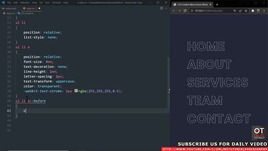Reload the browser page
This screenshot has width=268, height=151.
click(x=185, y=10)
